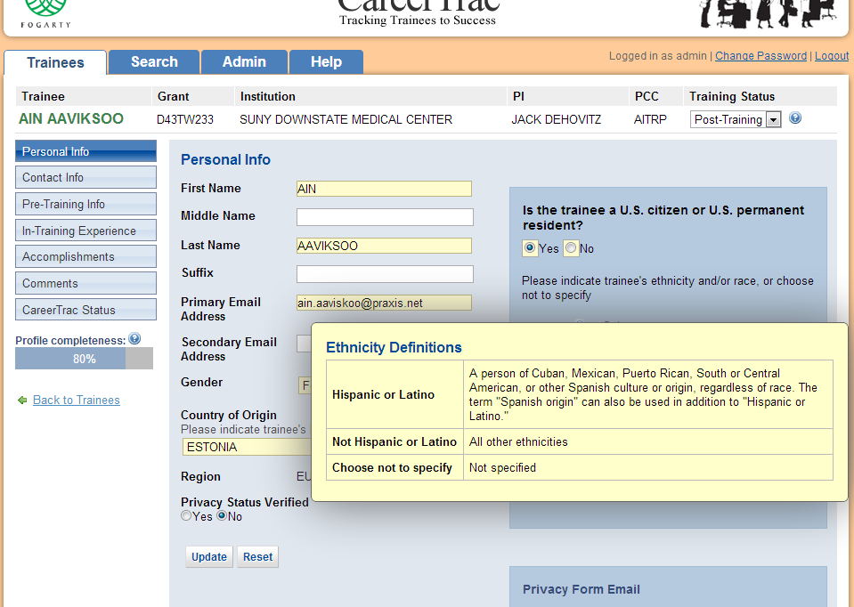Image resolution: width=854 pixels, height=607 pixels.
Task: Click Not Hispanic or Latino row
Action: pos(580,441)
